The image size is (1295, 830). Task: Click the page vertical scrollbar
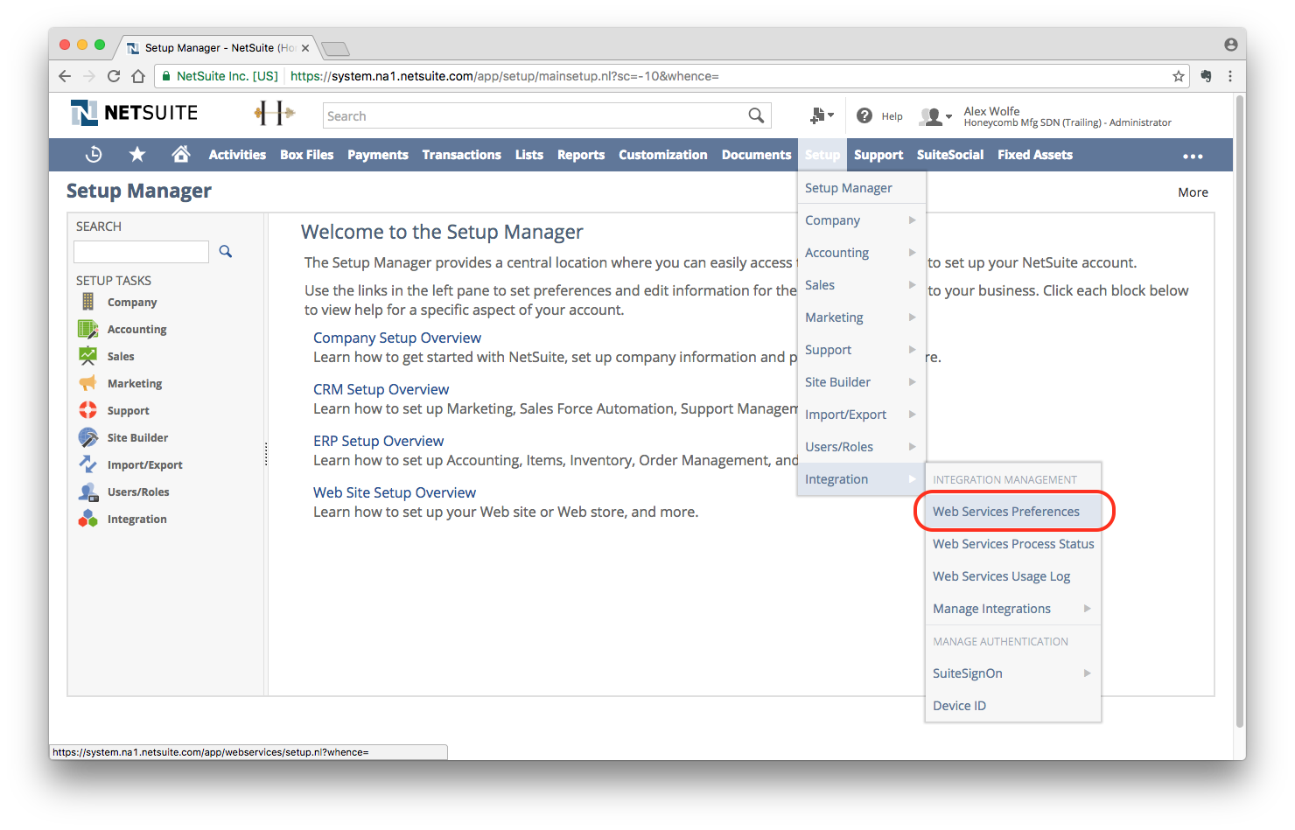coord(1239,411)
